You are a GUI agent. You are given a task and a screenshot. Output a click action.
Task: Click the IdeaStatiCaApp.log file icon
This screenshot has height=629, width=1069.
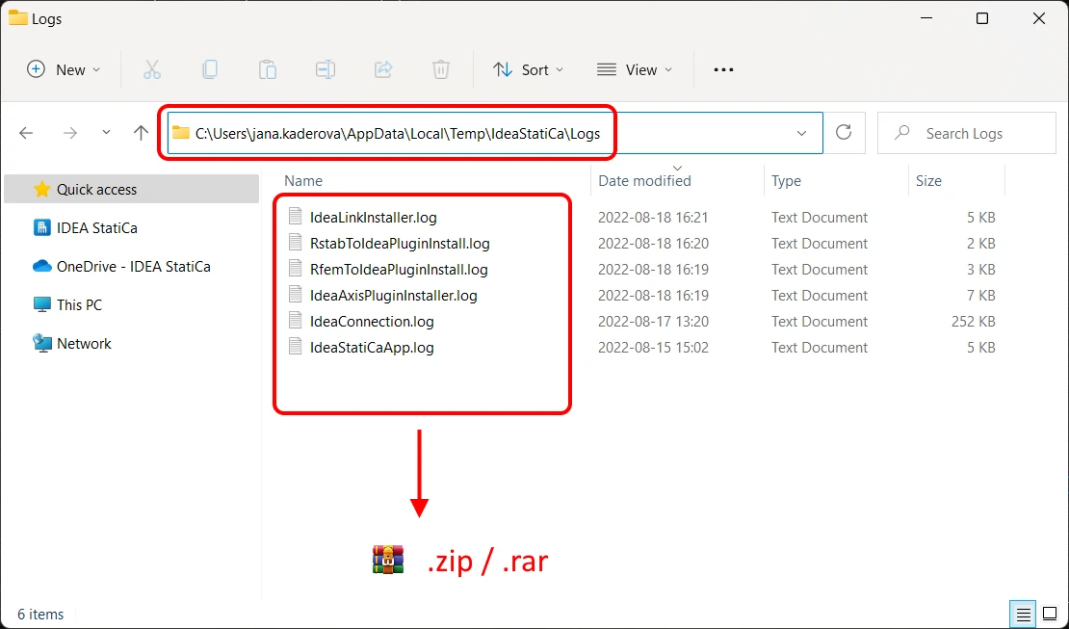coord(296,347)
